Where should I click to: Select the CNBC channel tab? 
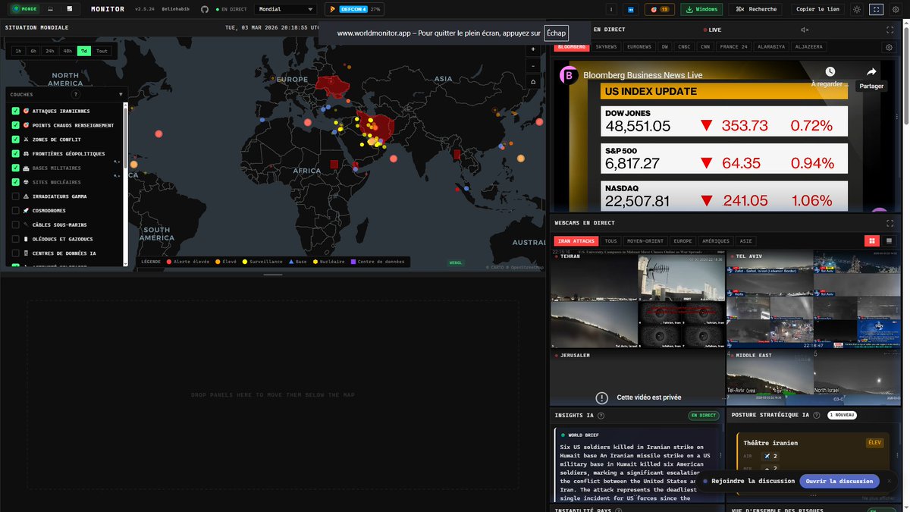(684, 47)
